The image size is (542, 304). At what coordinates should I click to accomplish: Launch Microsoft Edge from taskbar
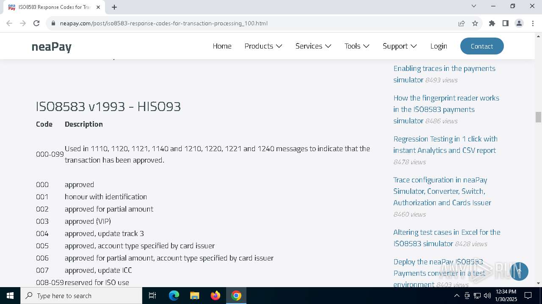coord(174,296)
